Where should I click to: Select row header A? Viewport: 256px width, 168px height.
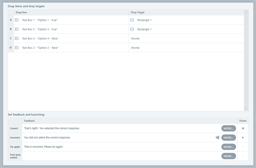point(11,20)
